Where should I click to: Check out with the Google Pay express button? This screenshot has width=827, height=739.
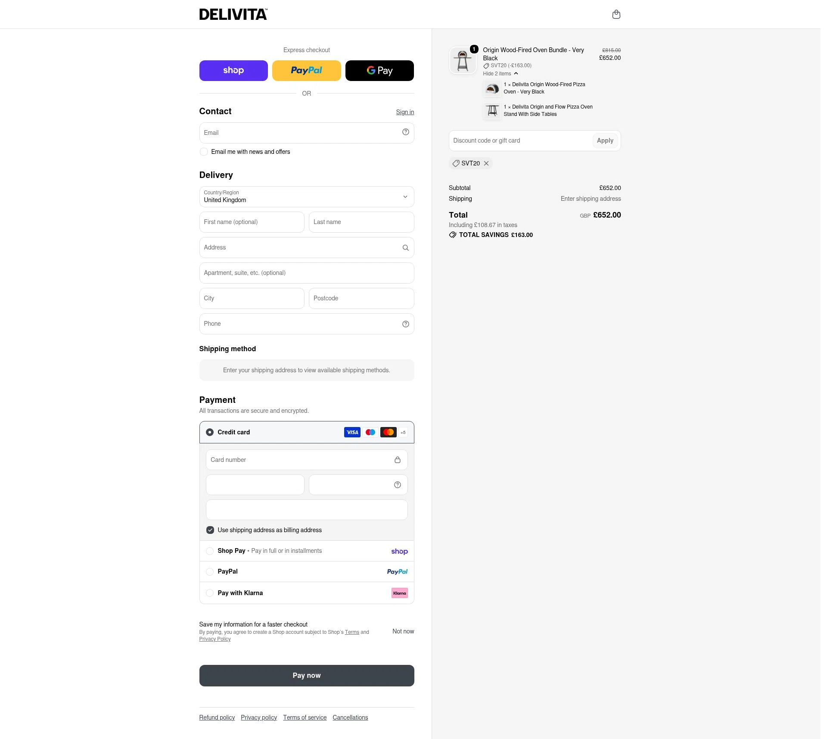click(379, 71)
